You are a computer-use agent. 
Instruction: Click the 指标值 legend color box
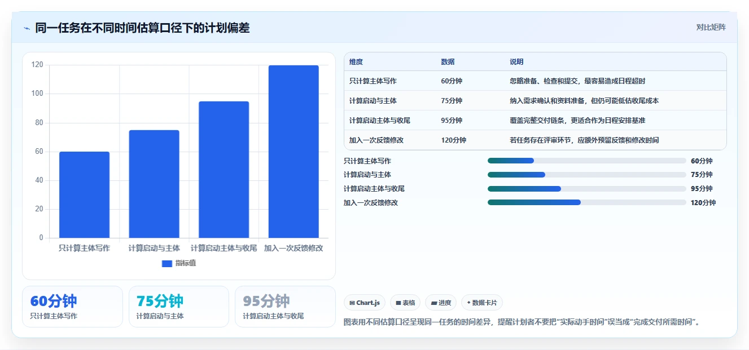(167, 263)
